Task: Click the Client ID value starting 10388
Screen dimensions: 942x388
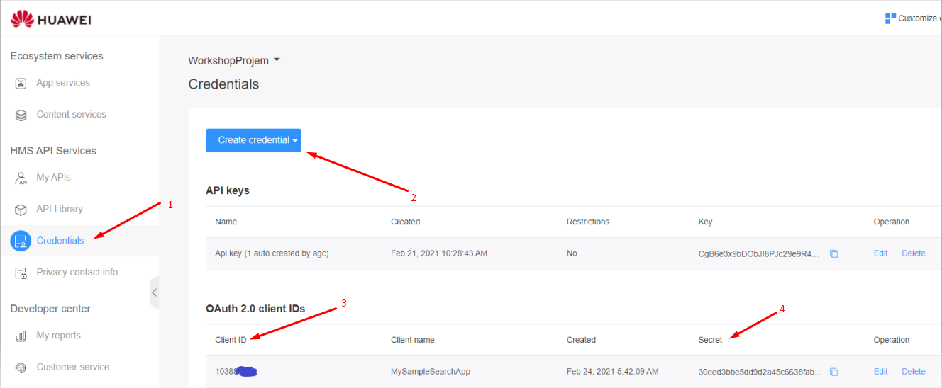Action: pyautogui.click(x=236, y=371)
